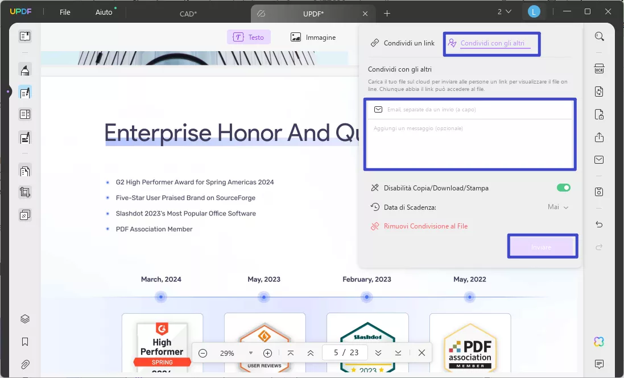Click the May, 2023 timeline marker
624x378 pixels.
[264, 297]
